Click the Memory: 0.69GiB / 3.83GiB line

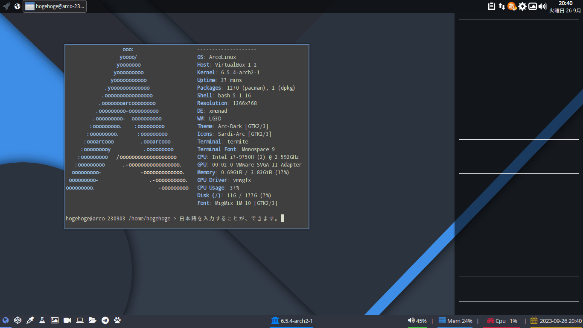[243, 173]
